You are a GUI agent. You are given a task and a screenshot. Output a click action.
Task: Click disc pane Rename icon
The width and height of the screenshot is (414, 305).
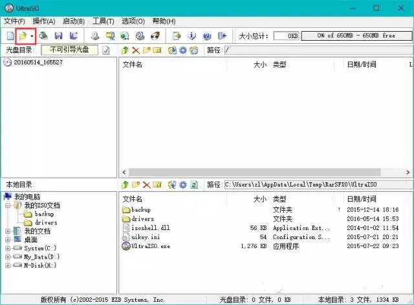point(157,50)
